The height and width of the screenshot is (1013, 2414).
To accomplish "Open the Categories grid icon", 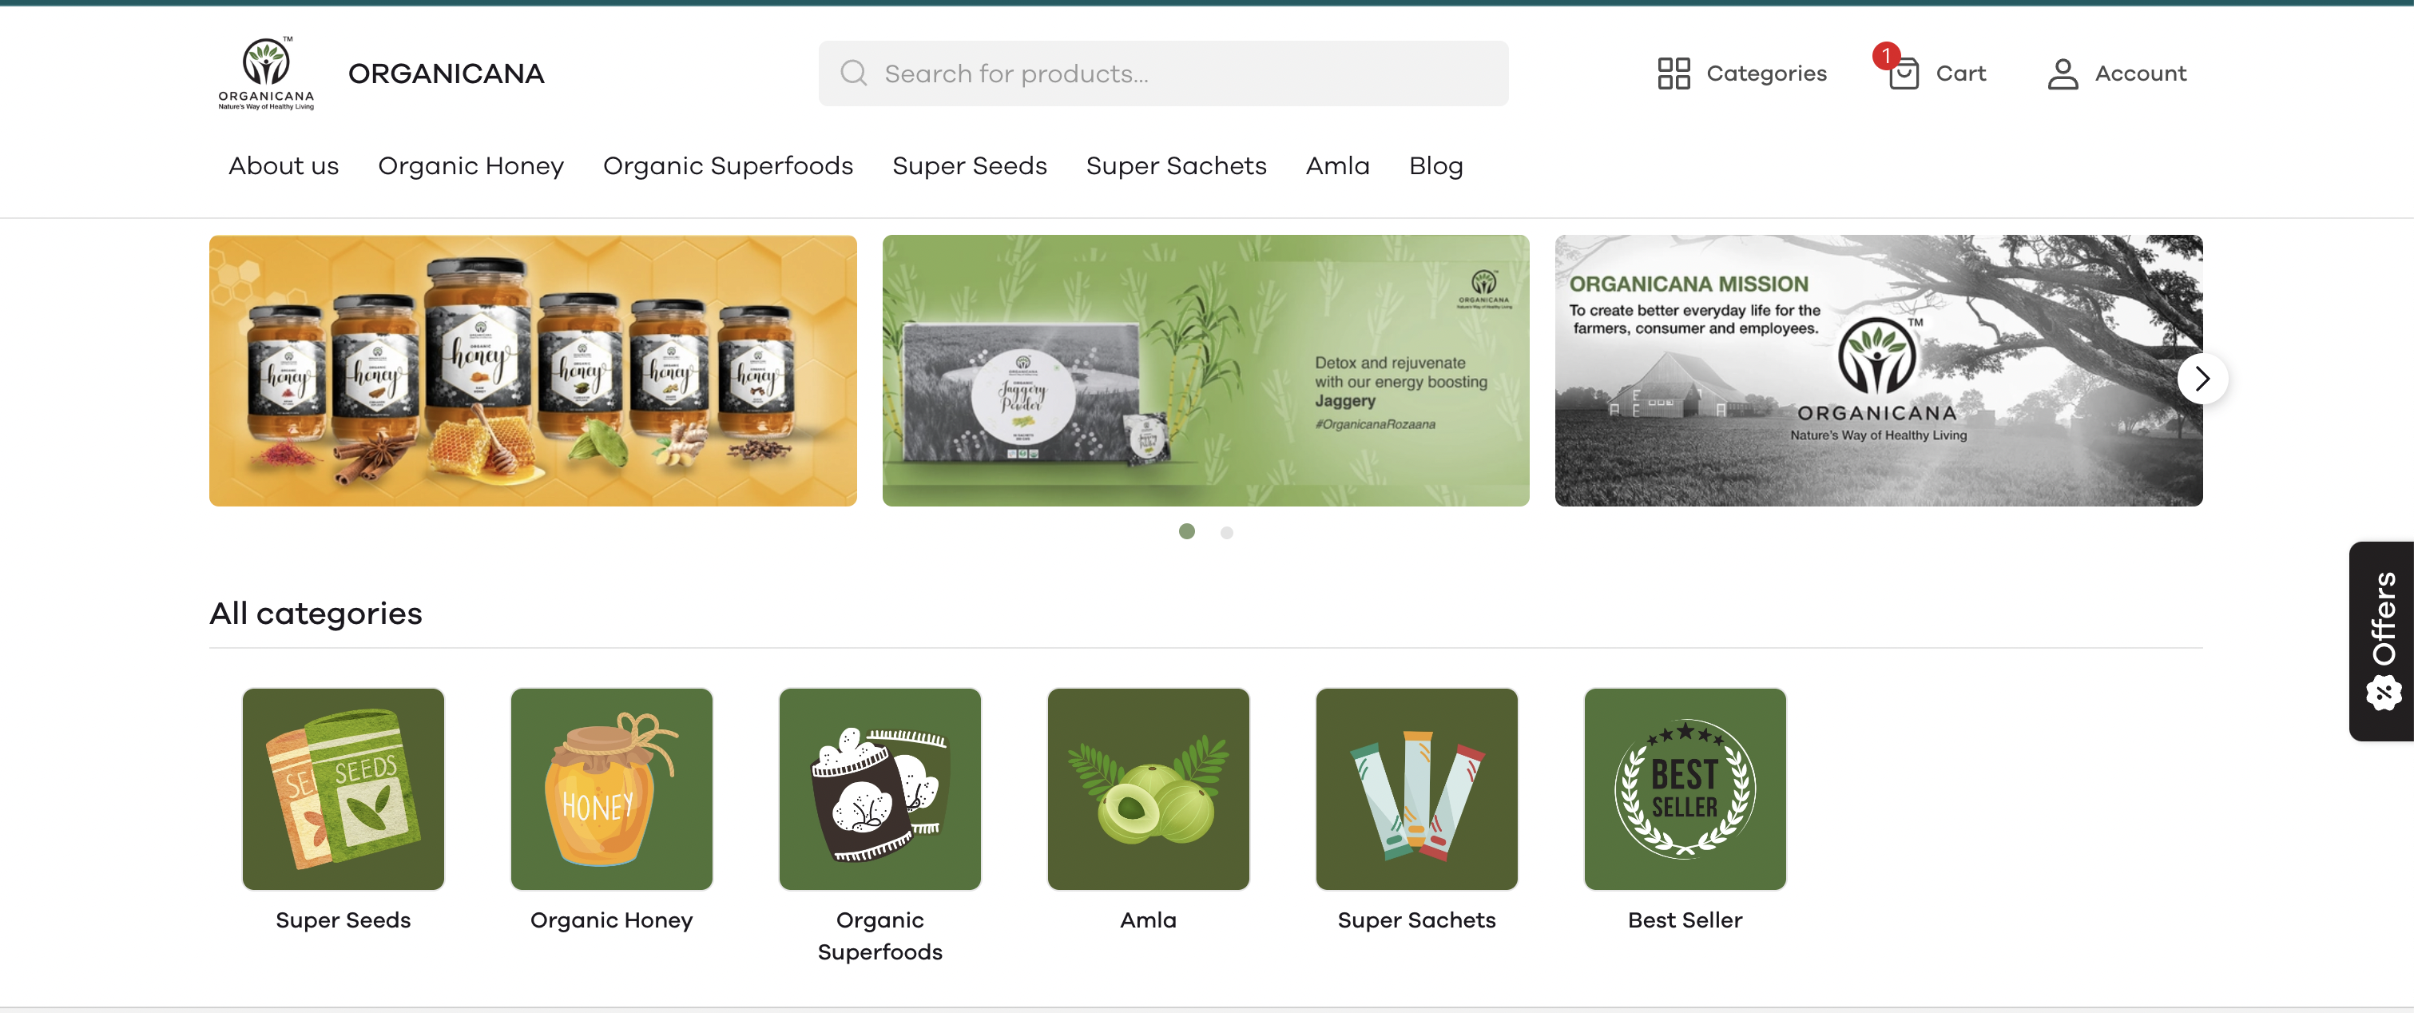I will [1673, 73].
